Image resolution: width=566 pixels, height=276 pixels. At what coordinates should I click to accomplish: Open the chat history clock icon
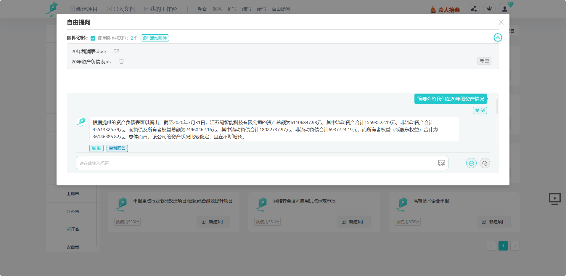[x=485, y=163]
